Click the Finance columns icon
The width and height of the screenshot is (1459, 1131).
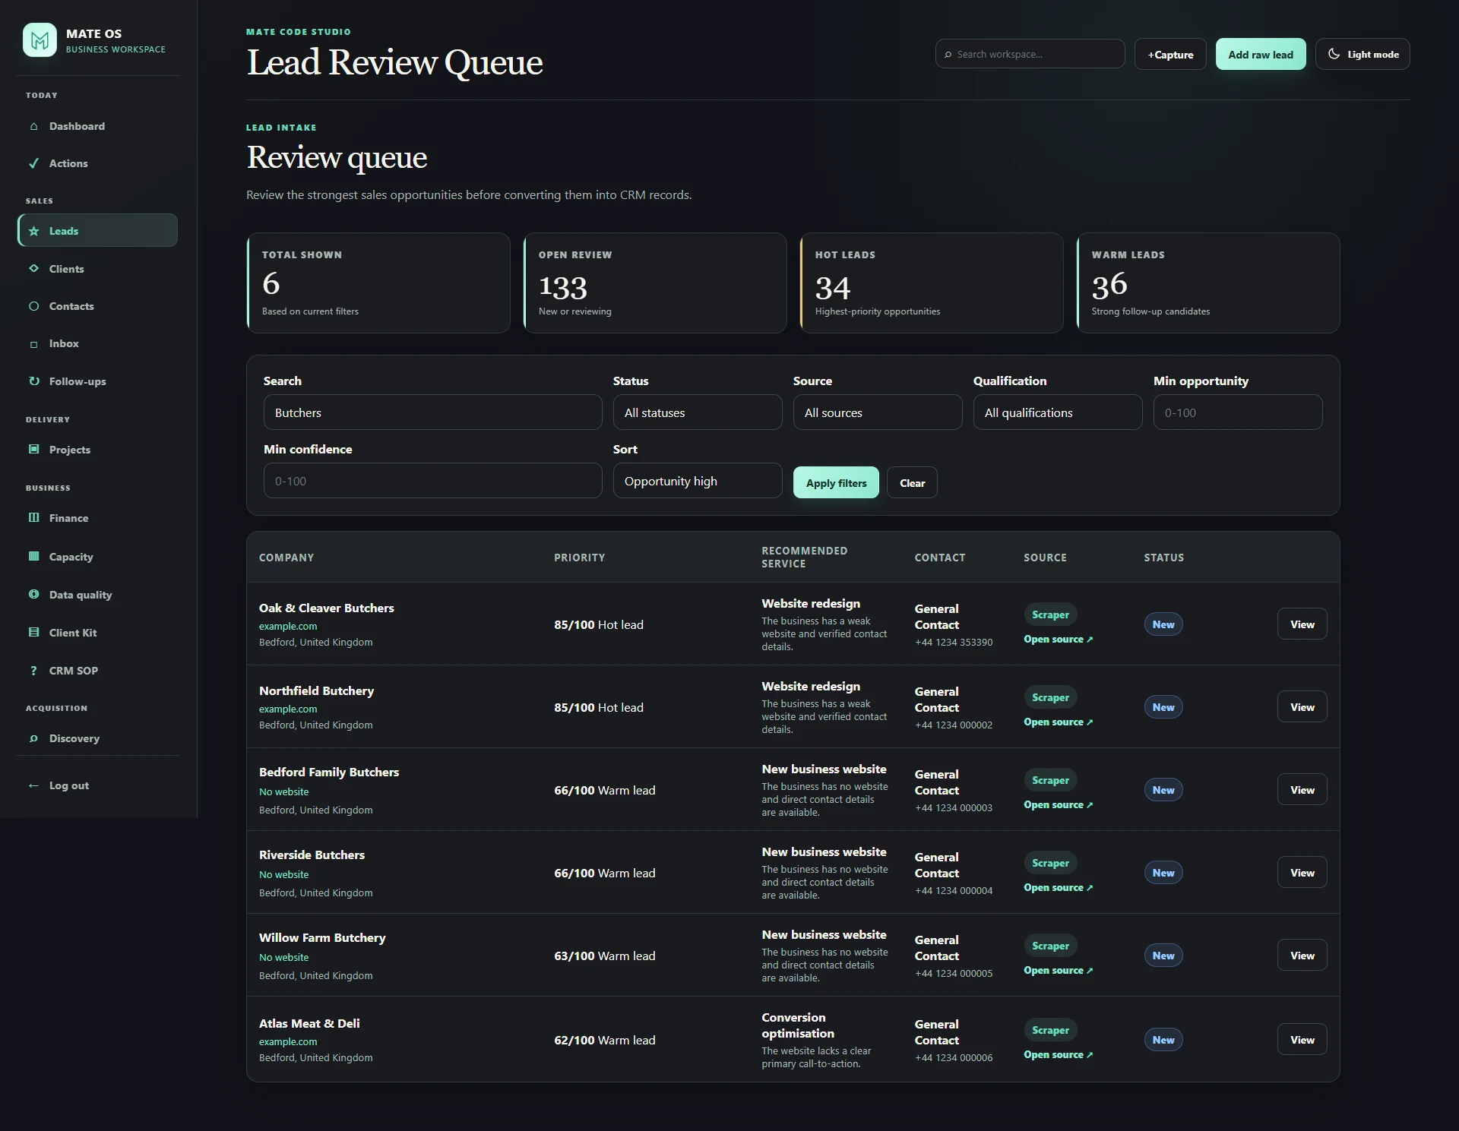[x=33, y=517]
